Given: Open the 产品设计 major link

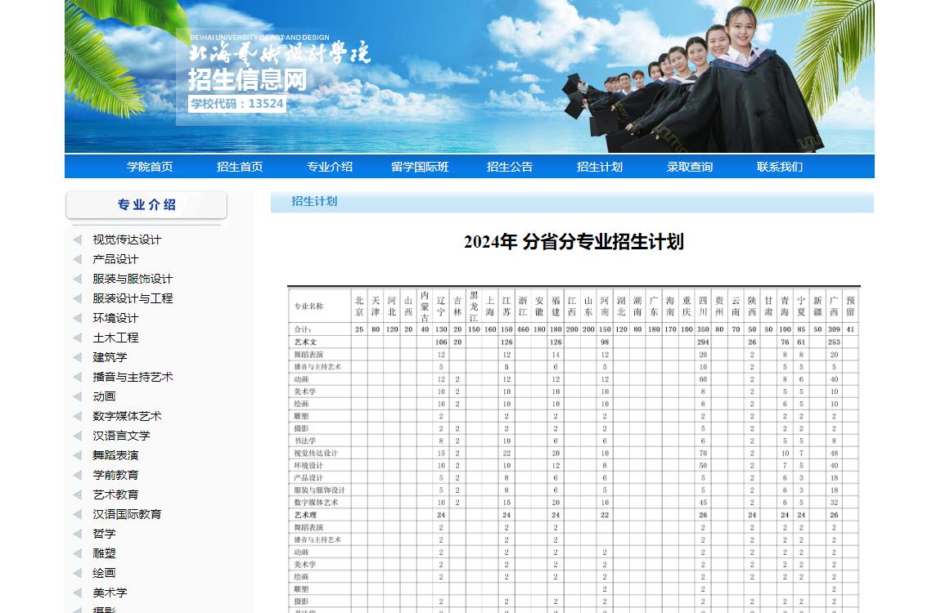Looking at the screenshot, I should [116, 259].
